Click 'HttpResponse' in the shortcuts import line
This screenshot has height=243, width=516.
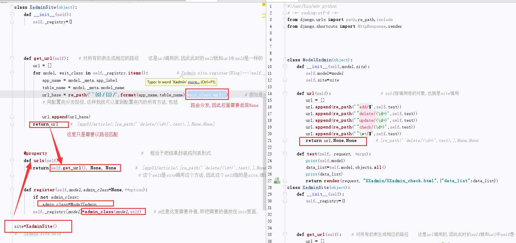click(x=372, y=26)
